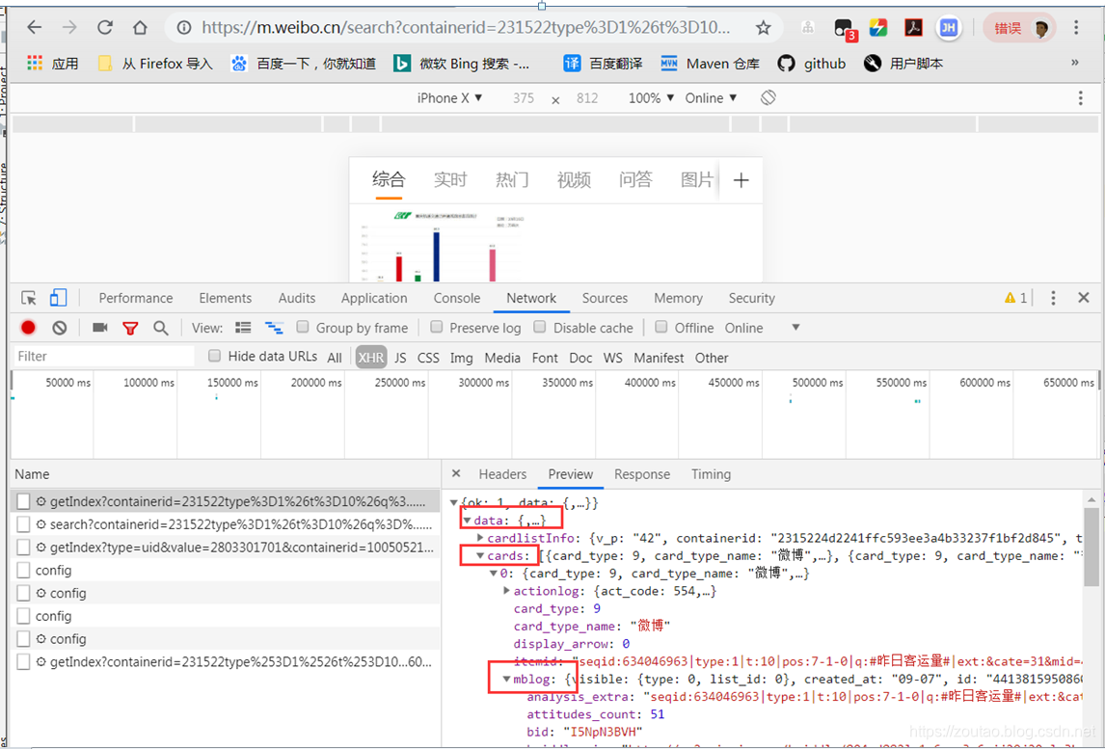1105x749 pixels.
Task: Click the warning count indicator
Action: pyautogui.click(x=1015, y=298)
